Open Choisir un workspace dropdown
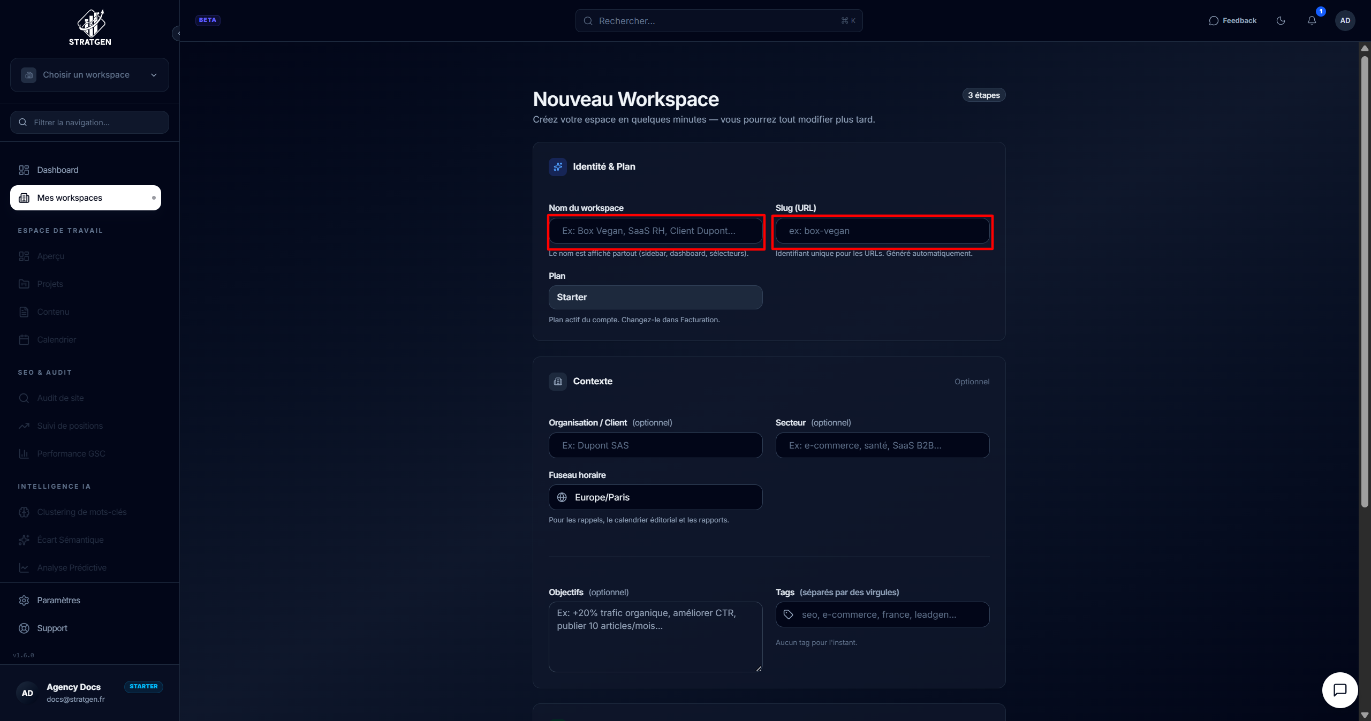1371x721 pixels. 89,75
